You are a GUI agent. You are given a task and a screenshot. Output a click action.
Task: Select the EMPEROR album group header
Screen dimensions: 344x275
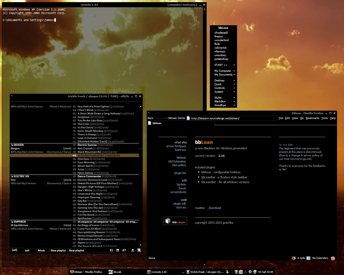coord(18,222)
